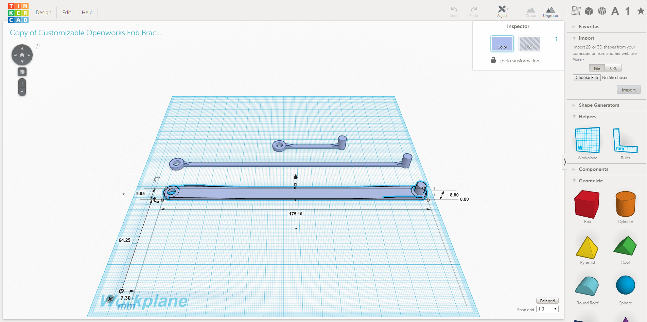Open the Design menu
This screenshot has width=647, height=322.
[x=43, y=13]
